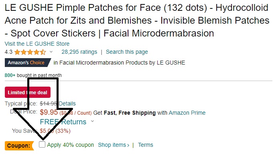Open the star rating breakdown chevron
Image resolution: width=278 pixels, height=154 pixels.
click(51, 52)
